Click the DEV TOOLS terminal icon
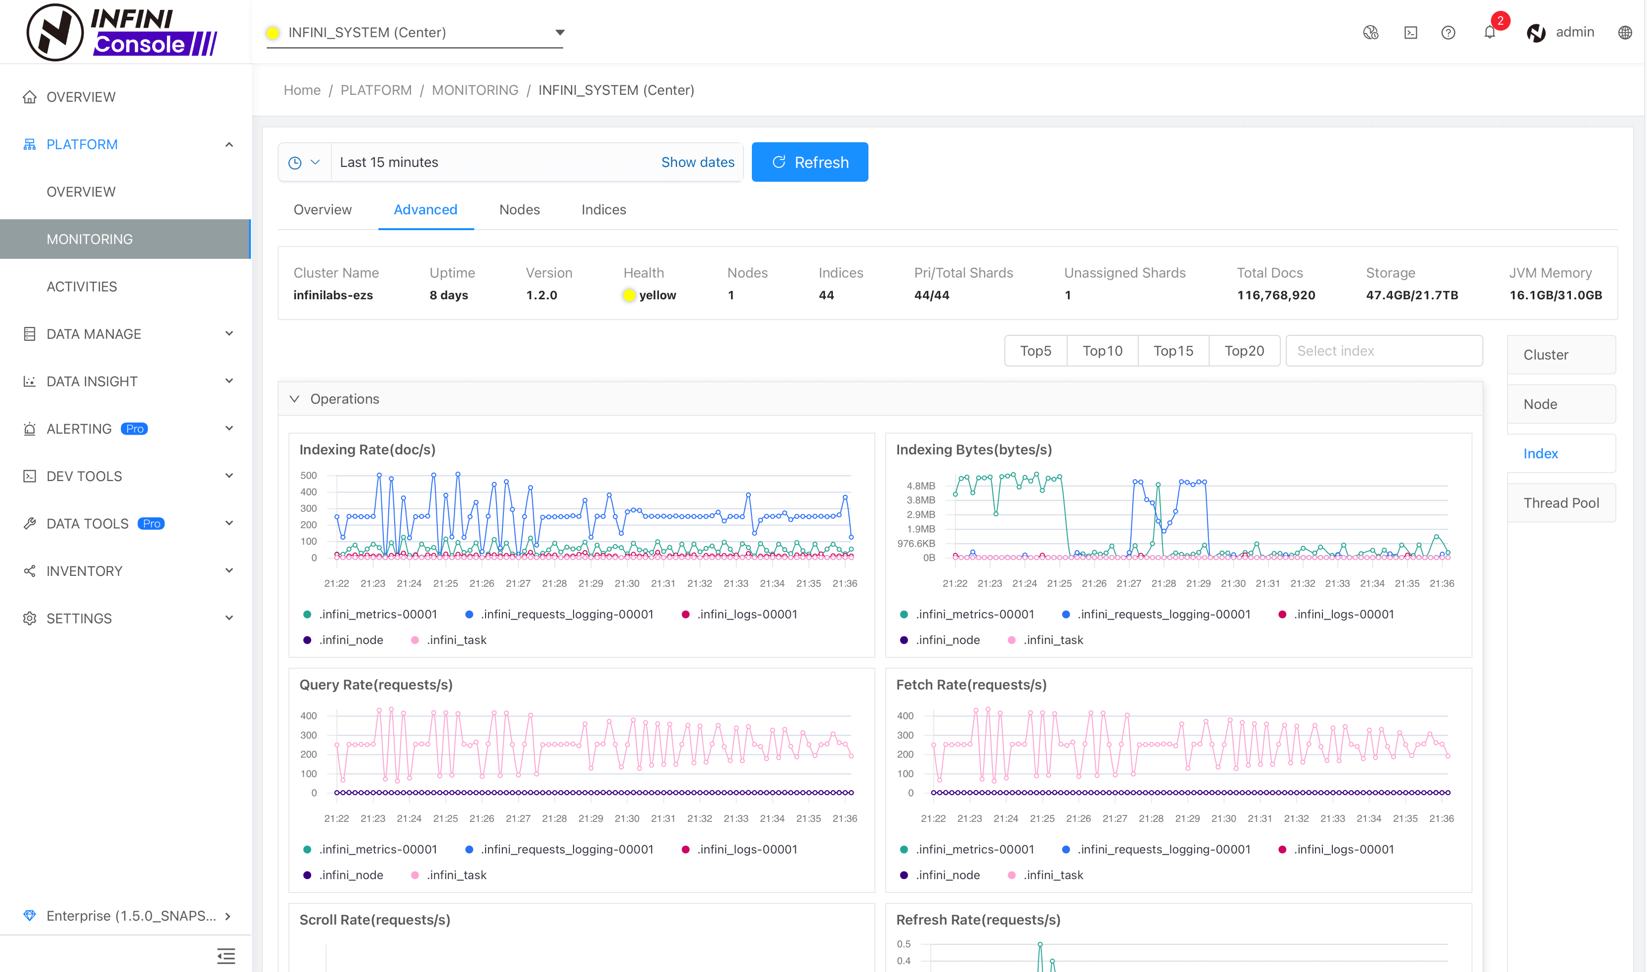The height and width of the screenshot is (972, 1647). pyautogui.click(x=30, y=476)
